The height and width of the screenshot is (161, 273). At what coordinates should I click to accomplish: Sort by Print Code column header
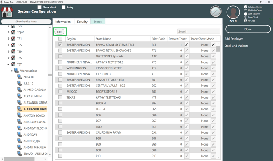pyautogui.click(x=159, y=39)
